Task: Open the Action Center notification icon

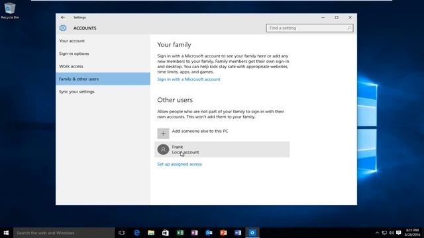Action: [399, 233]
